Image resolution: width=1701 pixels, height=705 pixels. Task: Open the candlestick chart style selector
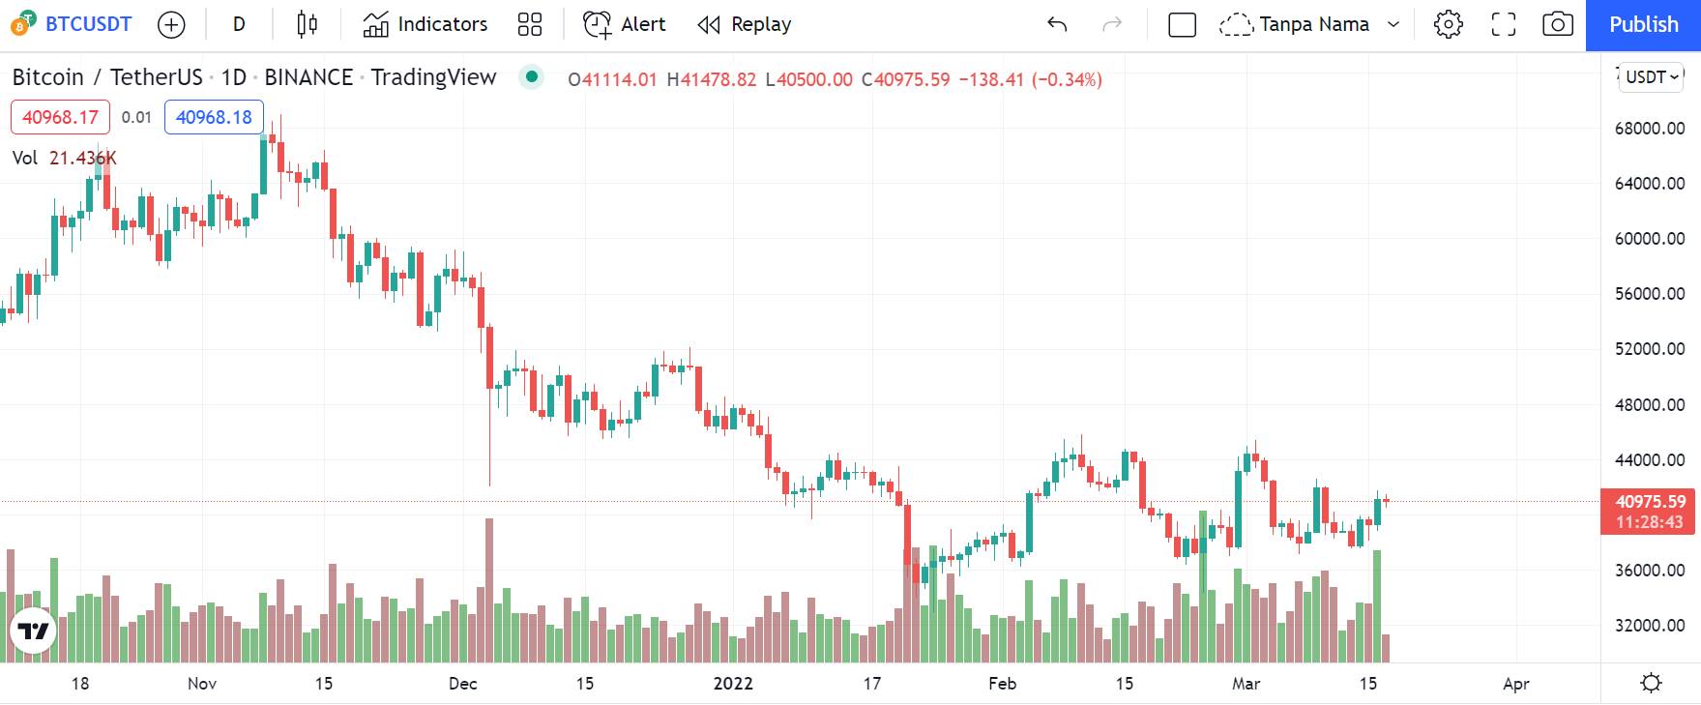(307, 24)
